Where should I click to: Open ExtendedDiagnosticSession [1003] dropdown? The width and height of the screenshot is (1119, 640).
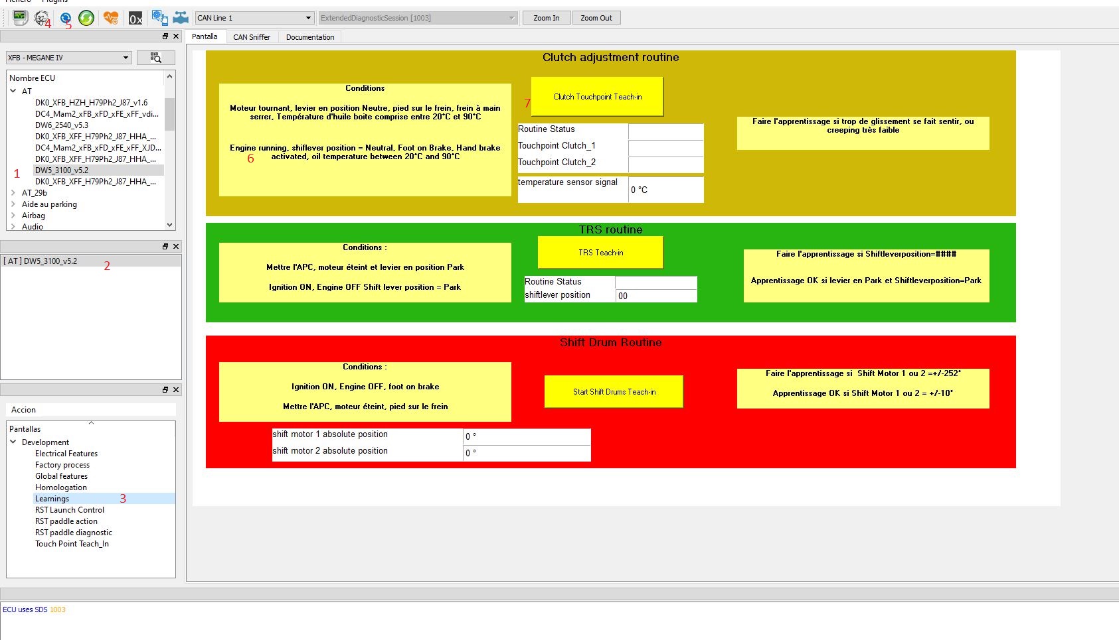click(418, 18)
